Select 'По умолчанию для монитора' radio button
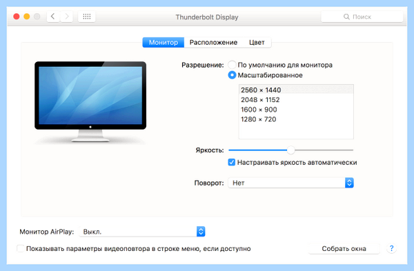 (x=232, y=65)
